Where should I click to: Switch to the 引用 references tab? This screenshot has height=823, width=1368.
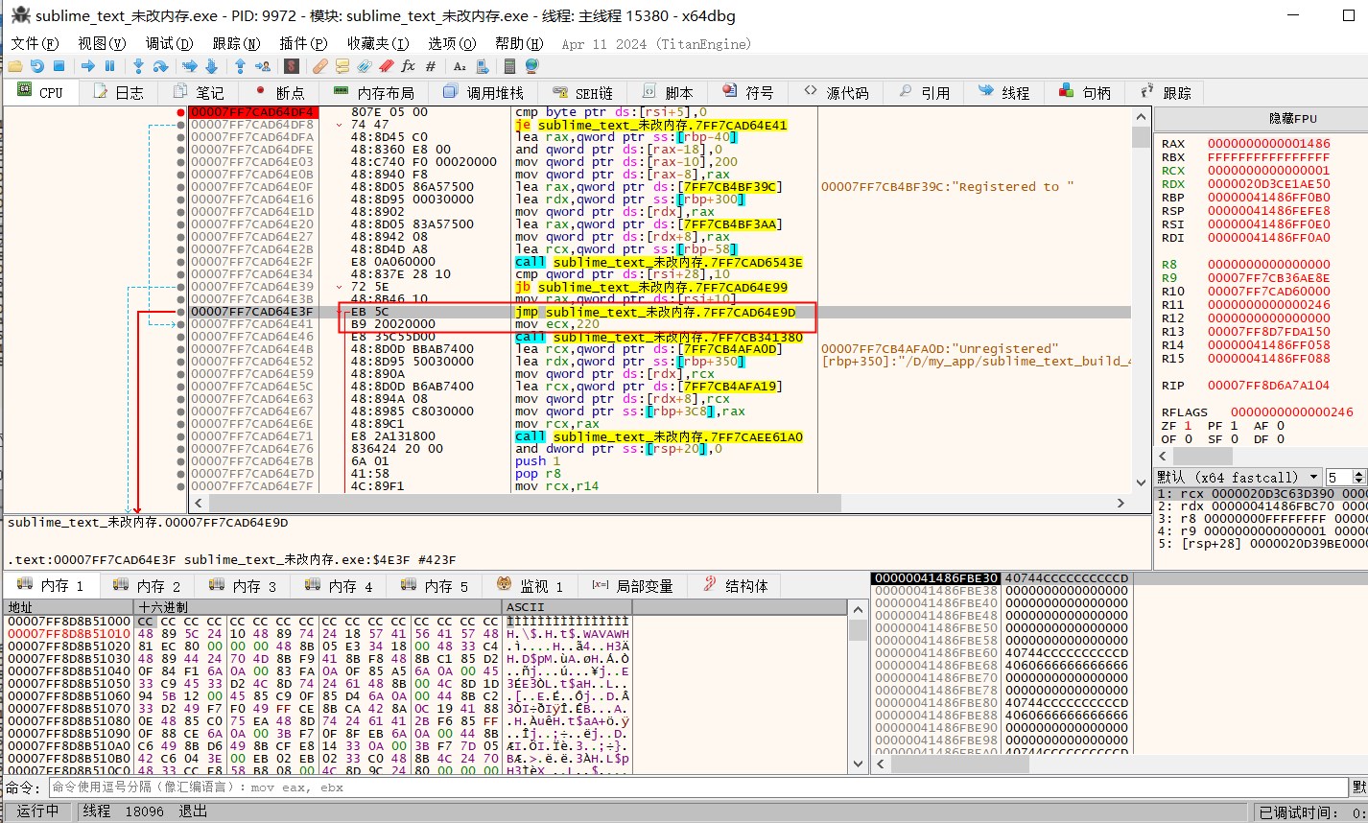(924, 92)
